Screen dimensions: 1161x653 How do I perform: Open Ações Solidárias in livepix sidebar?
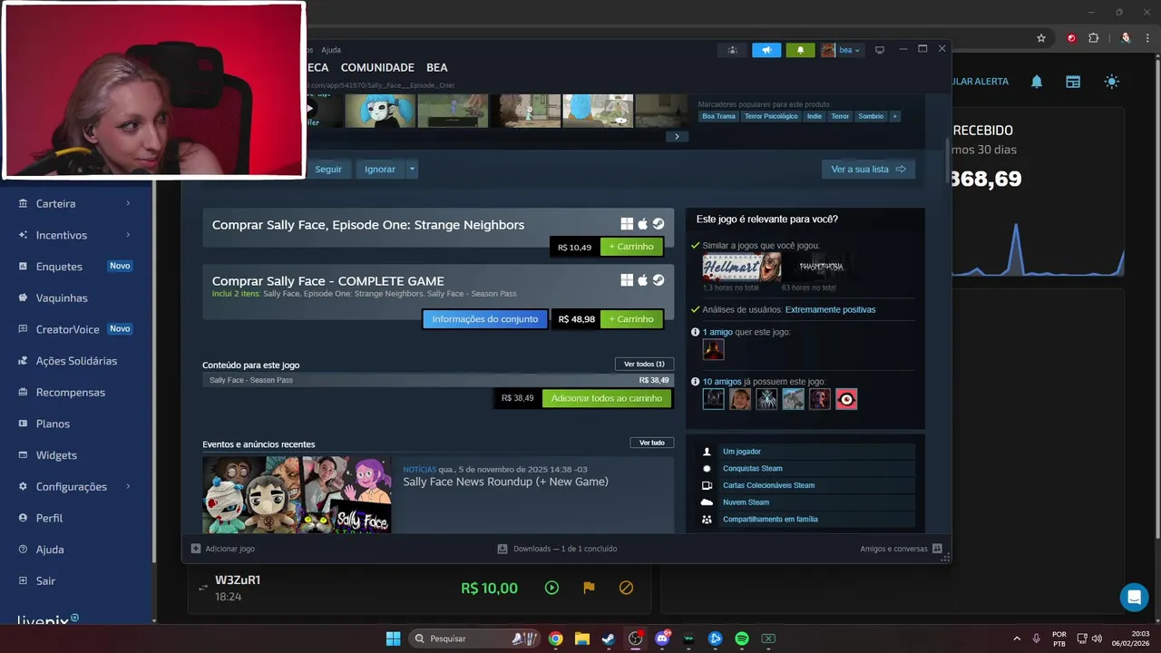click(76, 361)
